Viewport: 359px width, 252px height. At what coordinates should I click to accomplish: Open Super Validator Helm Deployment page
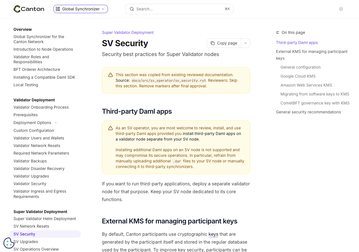tap(45, 219)
